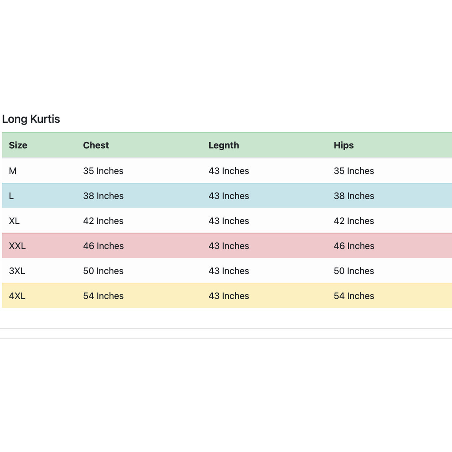452x452 pixels.
Task: Select the Legnth column header
Action: [224, 145]
